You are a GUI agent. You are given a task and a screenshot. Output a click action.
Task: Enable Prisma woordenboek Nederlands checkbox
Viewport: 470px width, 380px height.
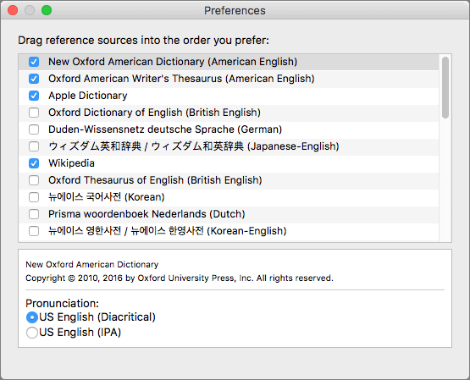tap(34, 214)
